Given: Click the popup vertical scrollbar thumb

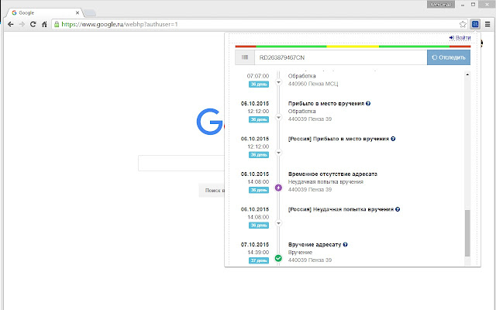Looking at the screenshot, I should pyautogui.click(x=467, y=233).
